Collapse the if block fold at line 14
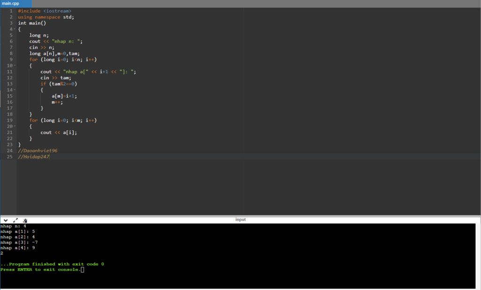This screenshot has height=290, width=481. pyautogui.click(x=15, y=90)
